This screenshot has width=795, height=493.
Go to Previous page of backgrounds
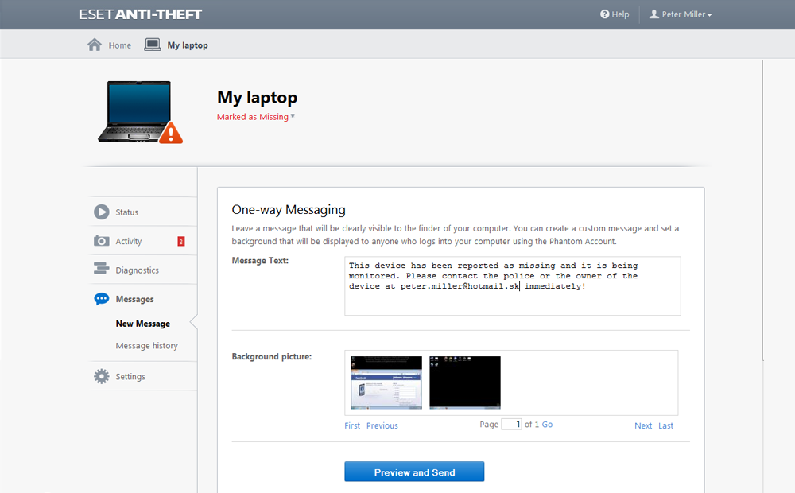(x=382, y=425)
